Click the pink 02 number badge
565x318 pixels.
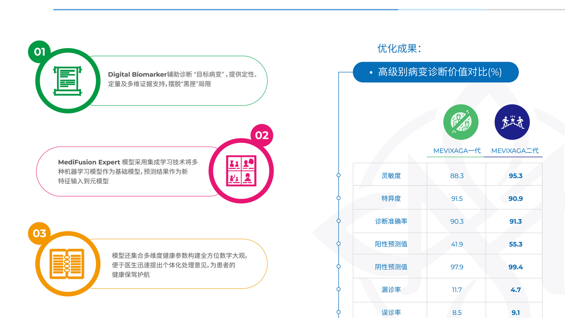click(262, 135)
